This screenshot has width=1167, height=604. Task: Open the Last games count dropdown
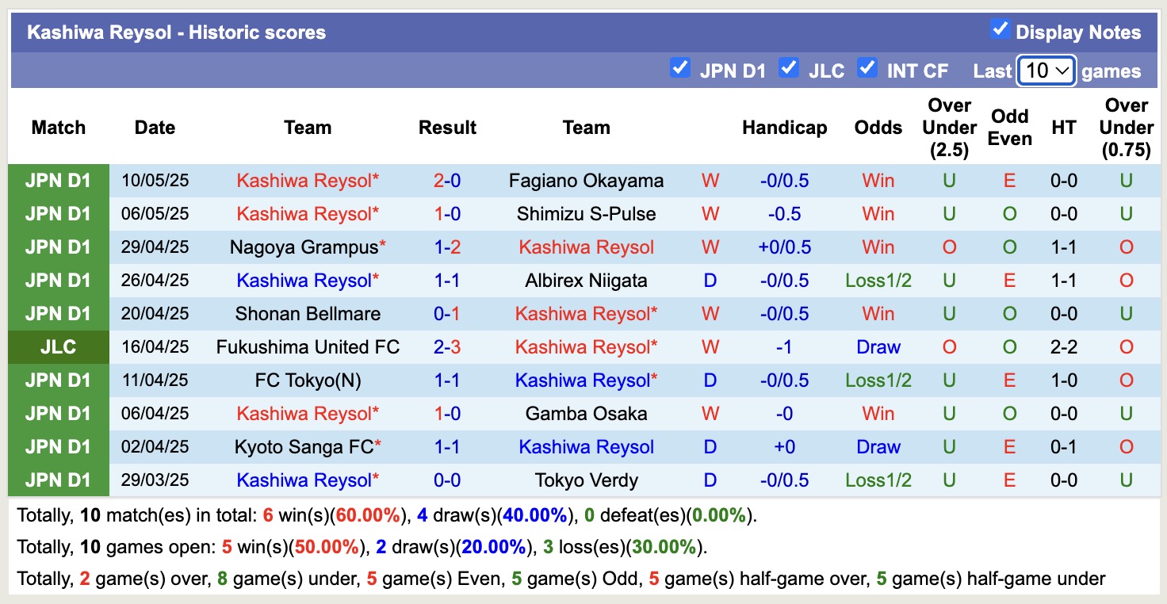tap(1046, 71)
